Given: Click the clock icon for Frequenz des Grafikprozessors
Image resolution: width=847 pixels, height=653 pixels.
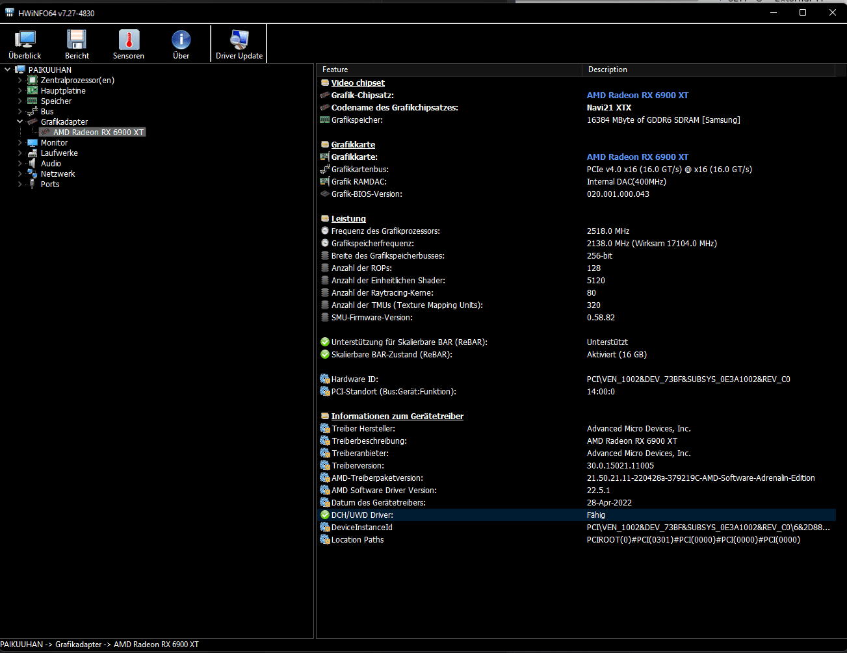Looking at the screenshot, I should (325, 231).
